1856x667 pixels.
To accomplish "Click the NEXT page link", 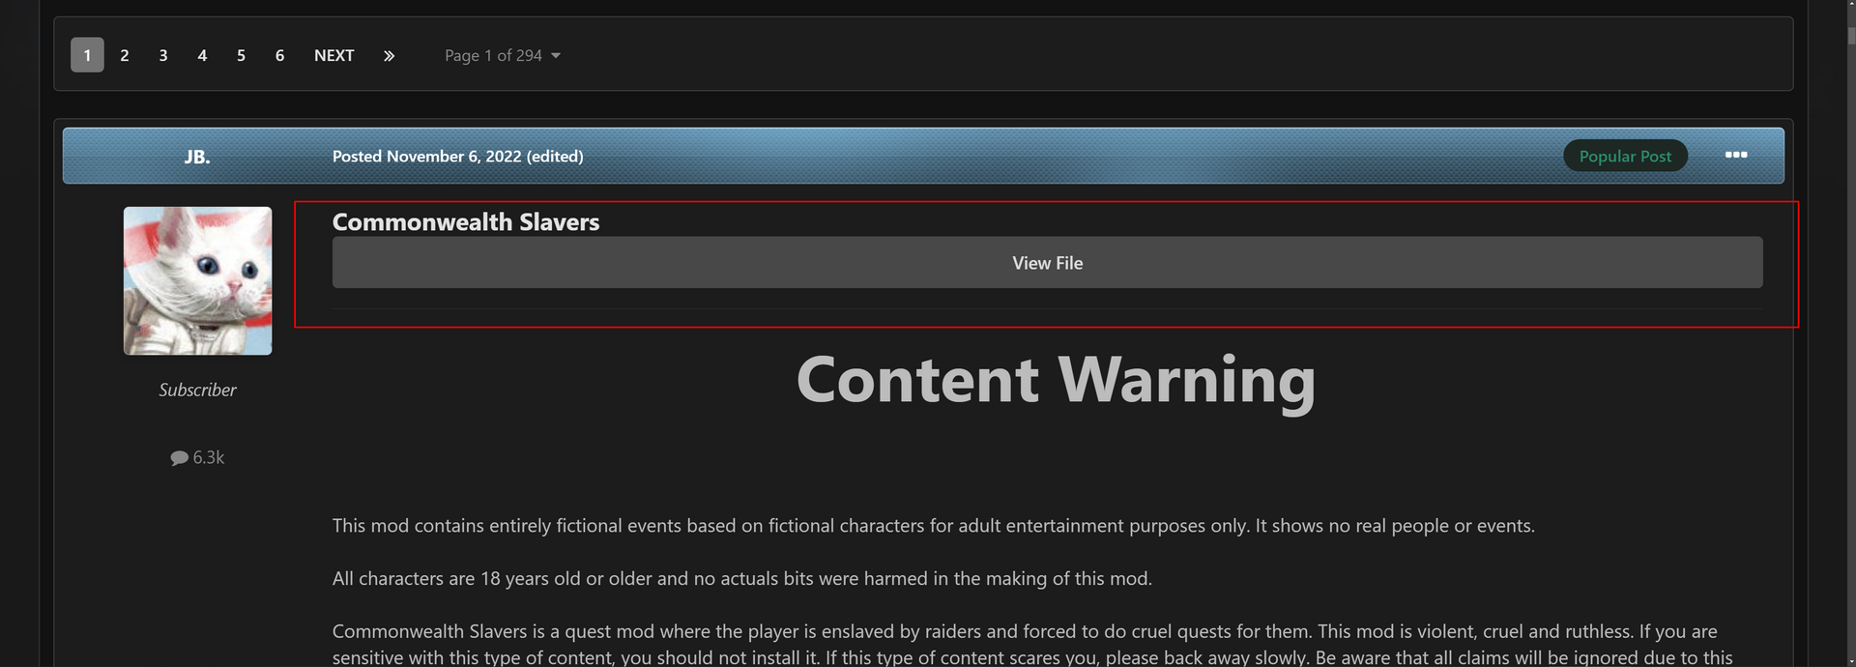I will [x=334, y=55].
